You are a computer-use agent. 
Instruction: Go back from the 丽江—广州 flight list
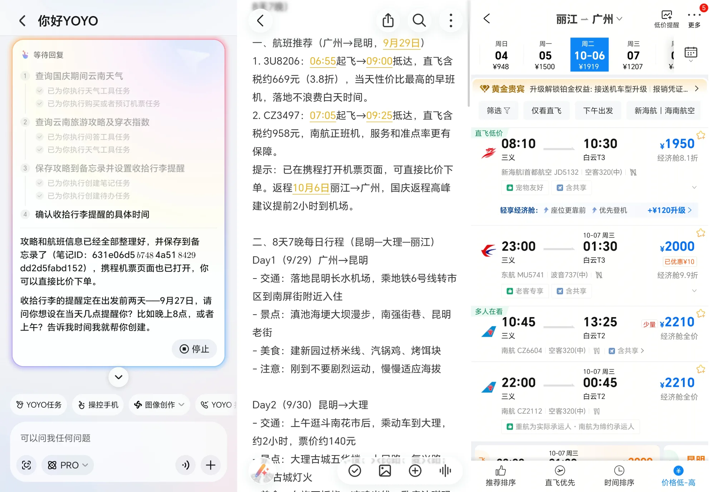pos(486,19)
